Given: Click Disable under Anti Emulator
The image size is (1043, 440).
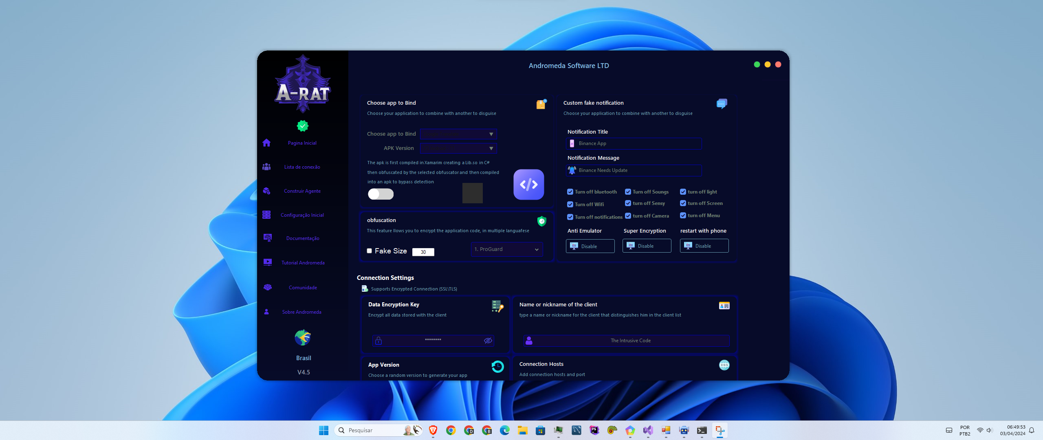Looking at the screenshot, I should coord(590,246).
